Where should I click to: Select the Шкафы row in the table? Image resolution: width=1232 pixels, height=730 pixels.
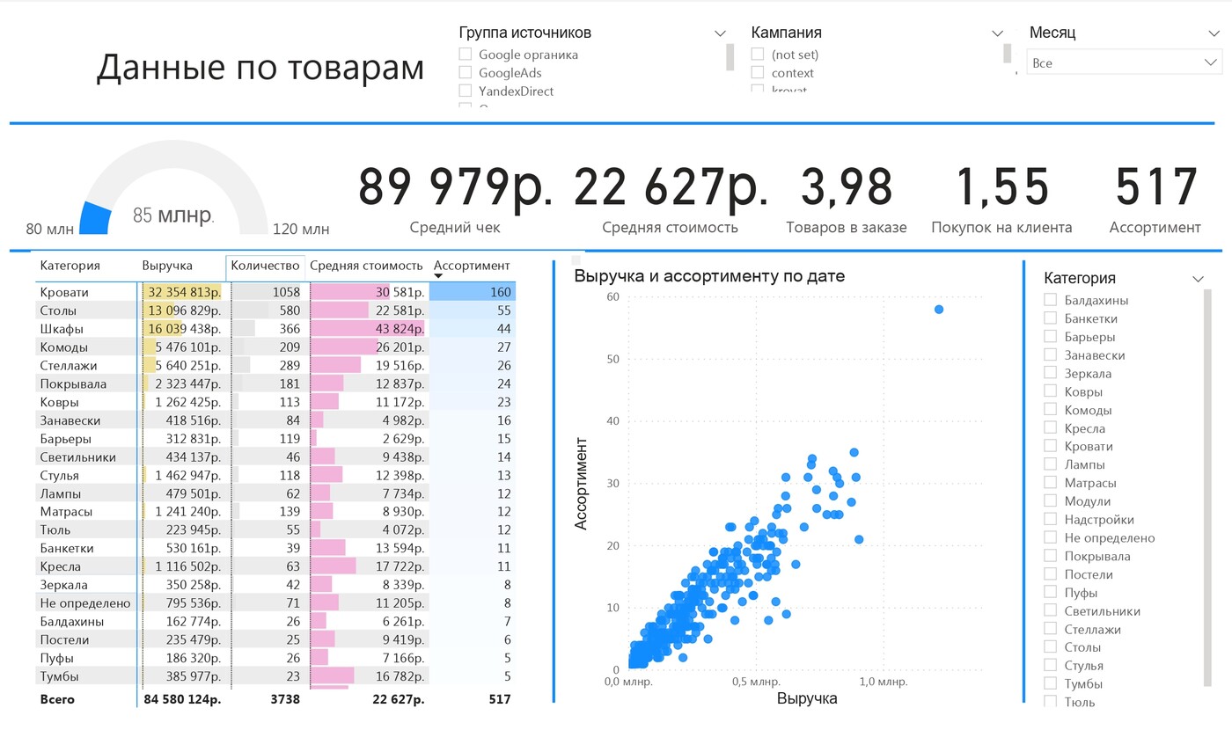[x=62, y=329]
